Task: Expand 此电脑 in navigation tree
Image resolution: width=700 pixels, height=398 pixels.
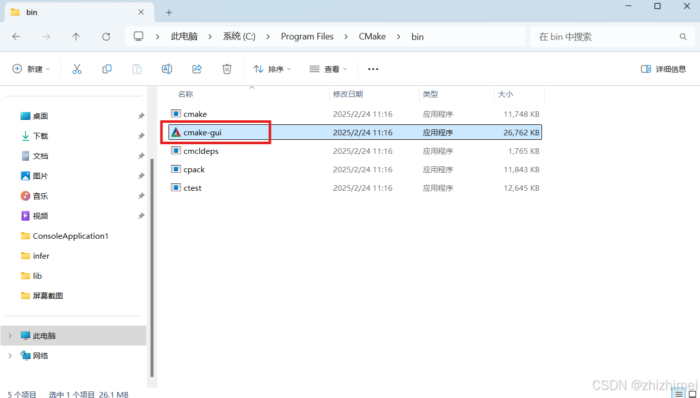Action: (x=10, y=336)
